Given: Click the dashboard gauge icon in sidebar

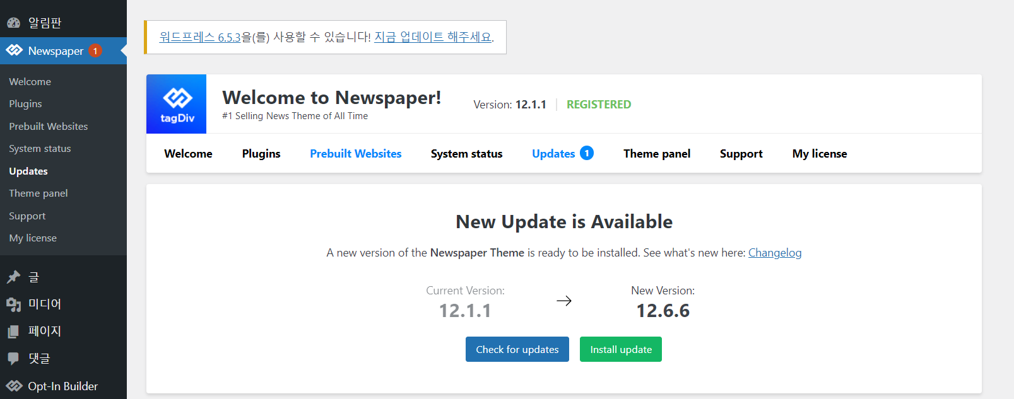Looking at the screenshot, I should click(14, 23).
